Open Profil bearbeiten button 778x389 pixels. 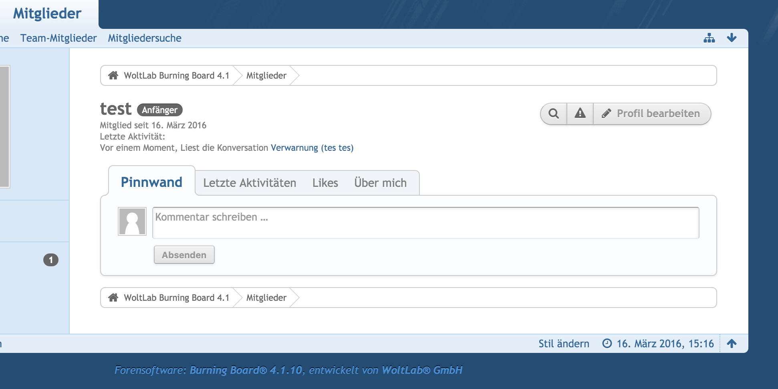[x=651, y=114]
